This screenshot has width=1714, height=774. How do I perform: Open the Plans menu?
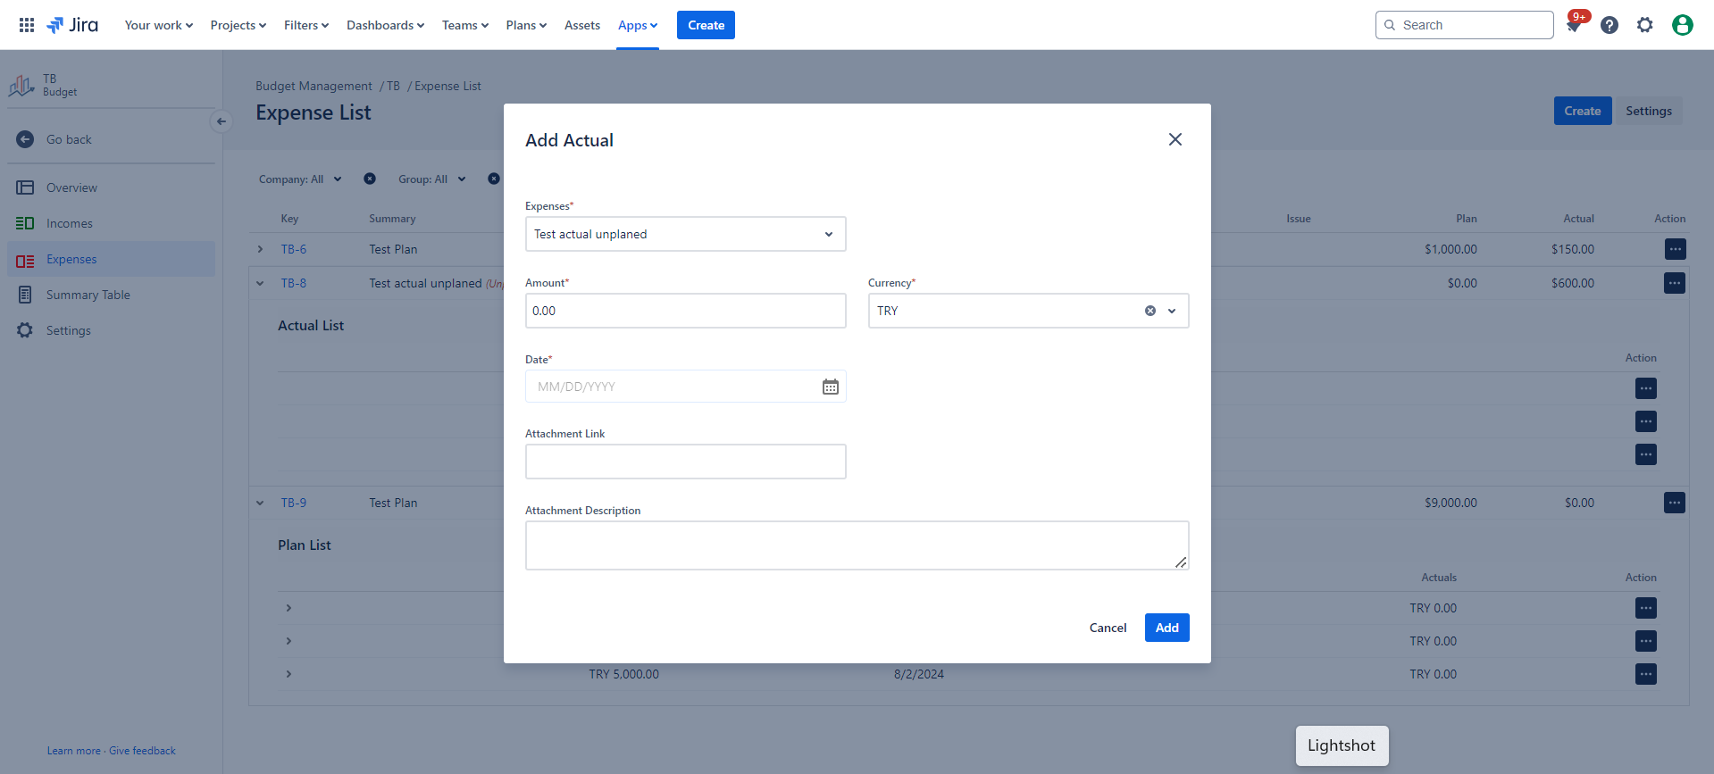coord(526,25)
